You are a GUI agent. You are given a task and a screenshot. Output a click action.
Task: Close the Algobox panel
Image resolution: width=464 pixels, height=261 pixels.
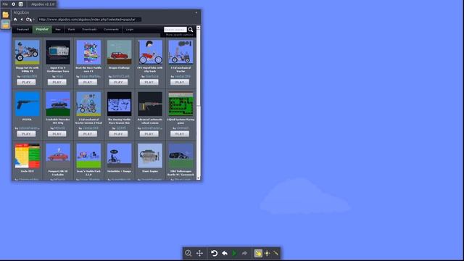(196, 12)
